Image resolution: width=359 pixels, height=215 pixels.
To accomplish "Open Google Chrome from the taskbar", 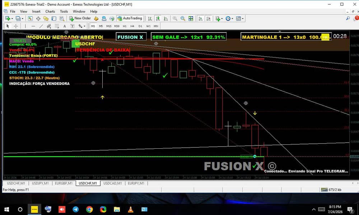I will (89, 209).
